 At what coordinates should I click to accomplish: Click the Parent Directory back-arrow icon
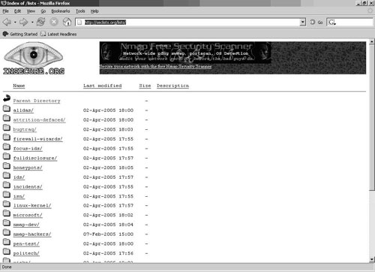[x=7, y=98]
